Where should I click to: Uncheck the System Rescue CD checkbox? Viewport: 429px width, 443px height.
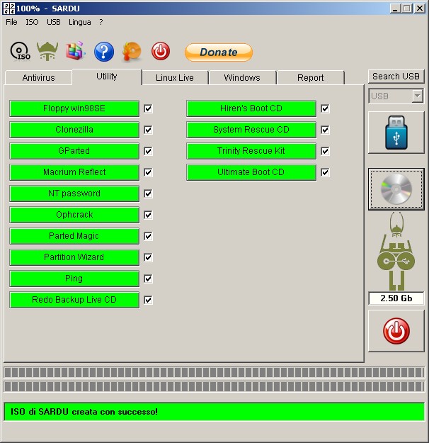[325, 130]
